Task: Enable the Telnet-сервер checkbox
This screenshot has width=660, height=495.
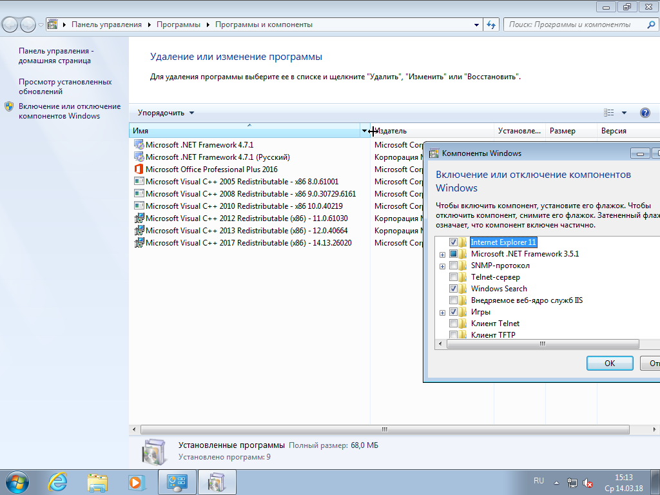Action: [453, 277]
